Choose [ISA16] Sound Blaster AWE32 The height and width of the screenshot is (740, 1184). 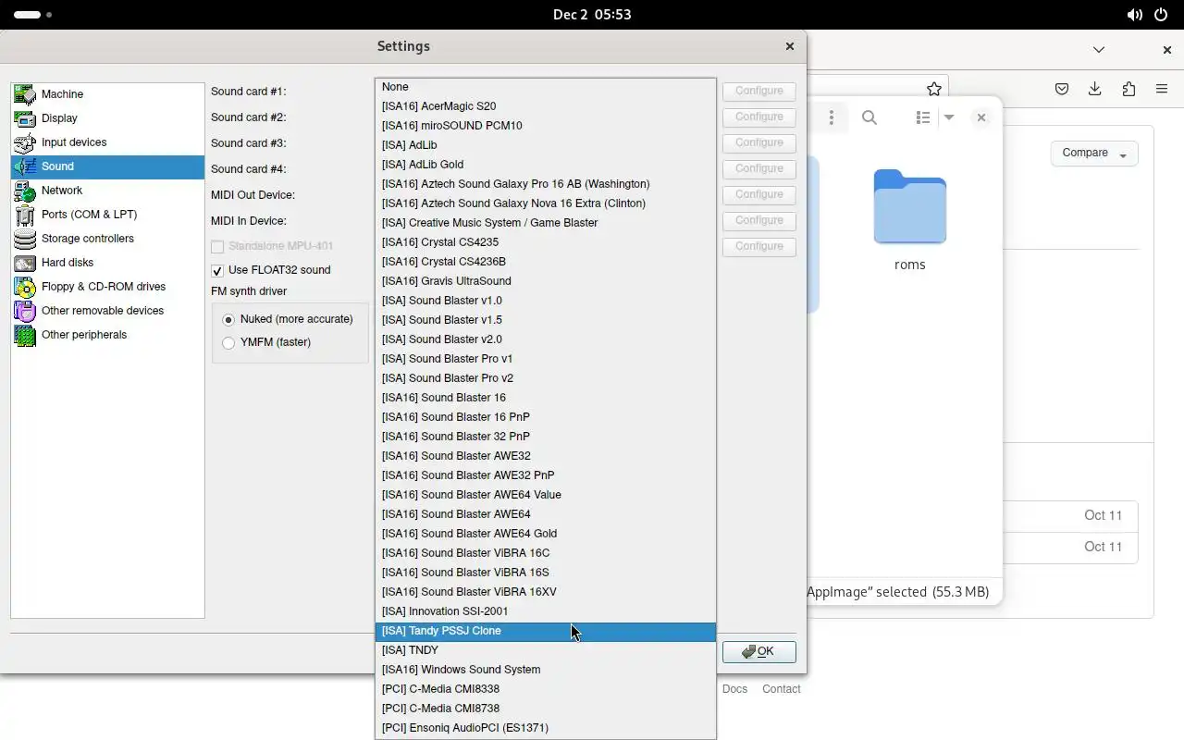tap(546, 456)
